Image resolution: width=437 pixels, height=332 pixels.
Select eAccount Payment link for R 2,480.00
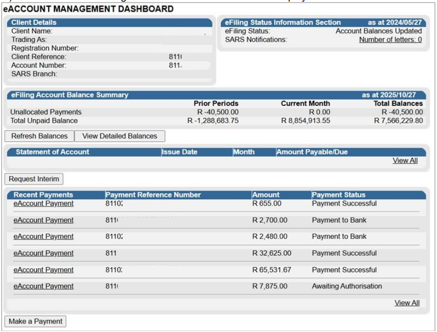[x=43, y=236]
